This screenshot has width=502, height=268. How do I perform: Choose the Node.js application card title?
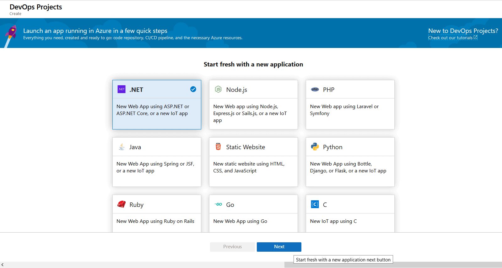tap(237, 90)
